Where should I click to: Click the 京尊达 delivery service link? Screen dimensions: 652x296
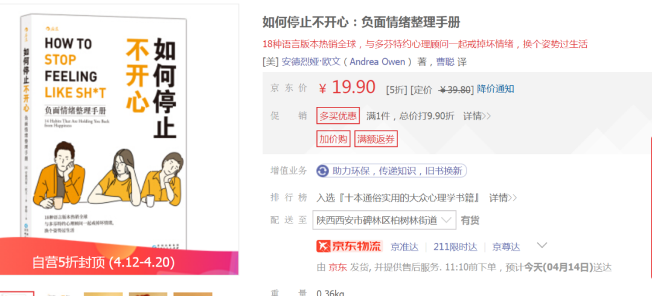click(506, 246)
